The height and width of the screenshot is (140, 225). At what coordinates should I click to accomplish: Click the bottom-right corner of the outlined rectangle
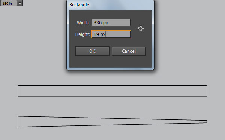pos(207,96)
